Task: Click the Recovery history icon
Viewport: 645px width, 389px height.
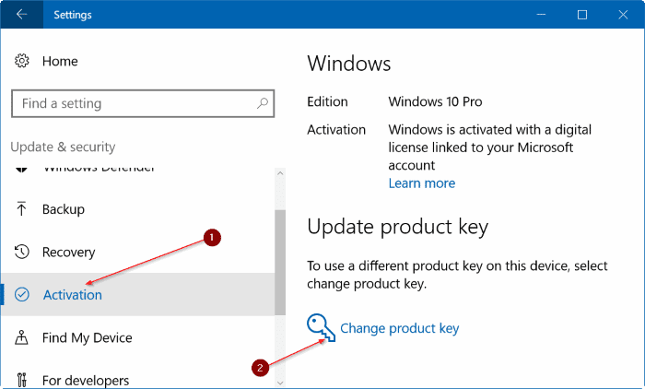Action: coord(22,252)
